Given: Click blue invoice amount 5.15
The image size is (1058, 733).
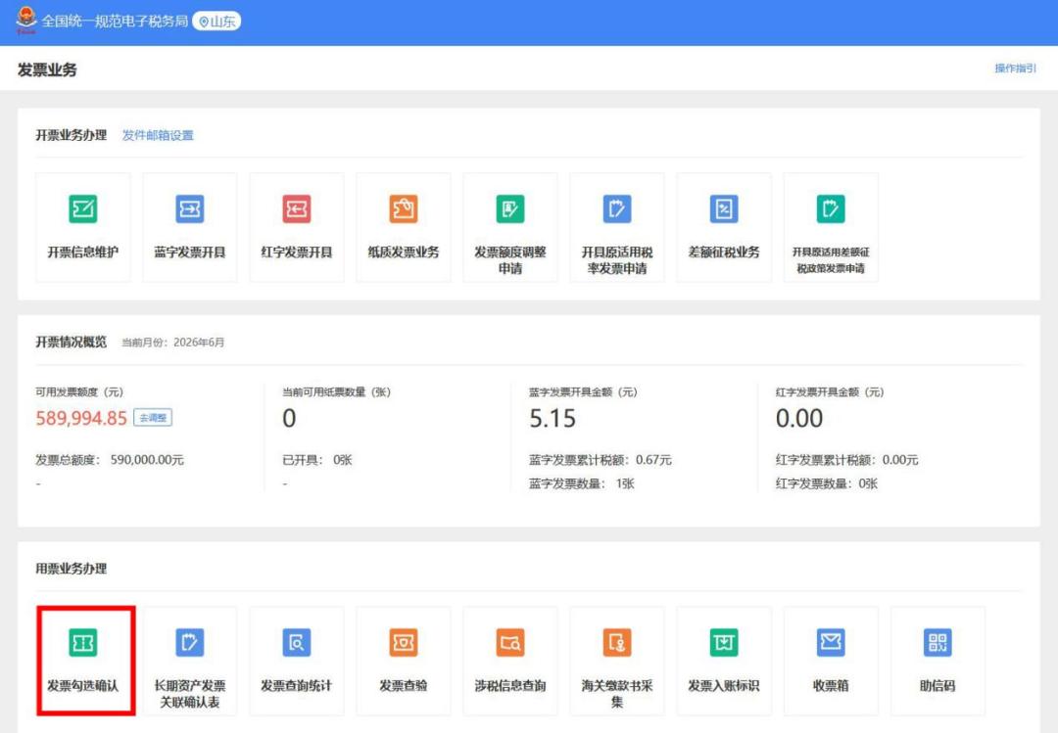Looking at the screenshot, I should [x=553, y=419].
